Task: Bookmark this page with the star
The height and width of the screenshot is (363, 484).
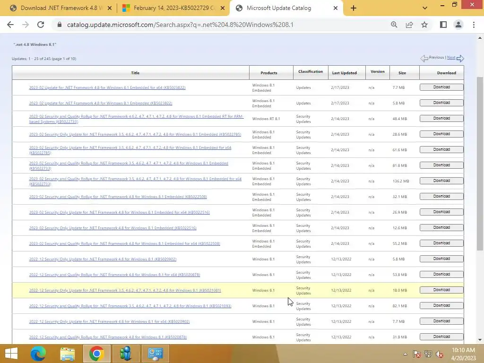Action: (424, 25)
